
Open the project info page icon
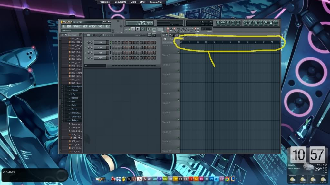[x=271, y=23]
